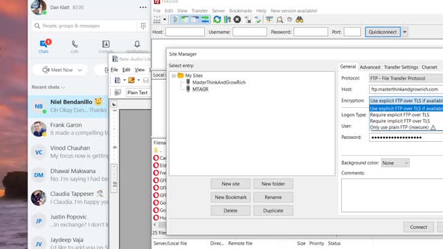Open the directory listing filters

tap(269, 19)
